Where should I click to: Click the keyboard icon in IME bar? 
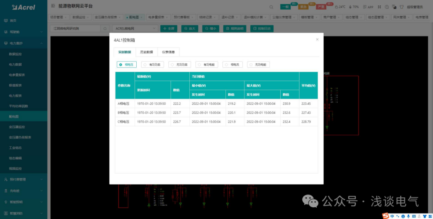coord(413,216)
